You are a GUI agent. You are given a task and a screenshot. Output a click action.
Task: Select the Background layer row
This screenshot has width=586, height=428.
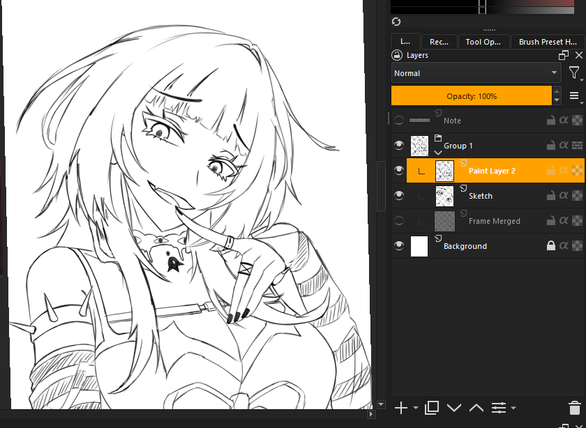click(488, 245)
